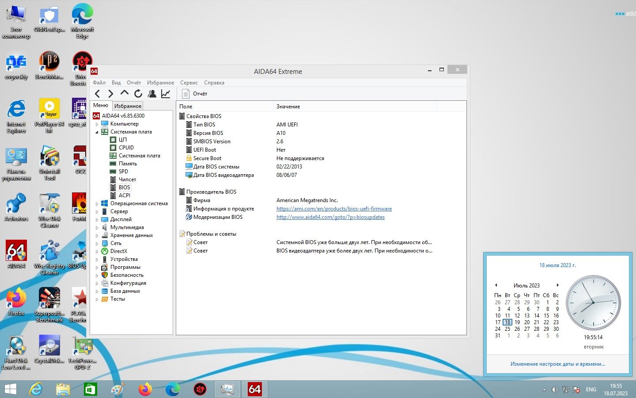Open the Файл menu
The width and height of the screenshot is (636, 398).
tap(99, 83)
